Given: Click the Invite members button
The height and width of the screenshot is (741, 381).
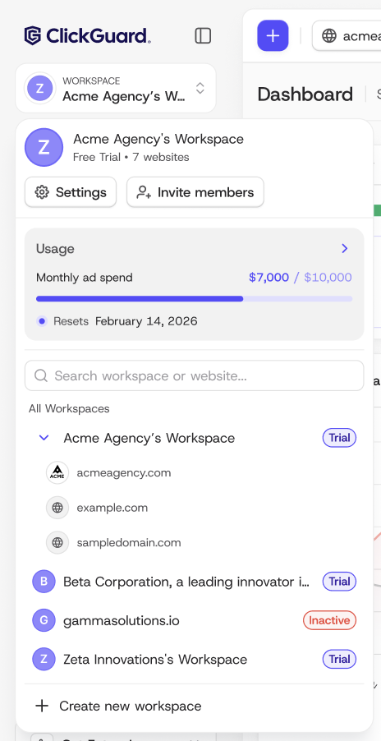Looking at the screenshot, I should click(195, 192).
